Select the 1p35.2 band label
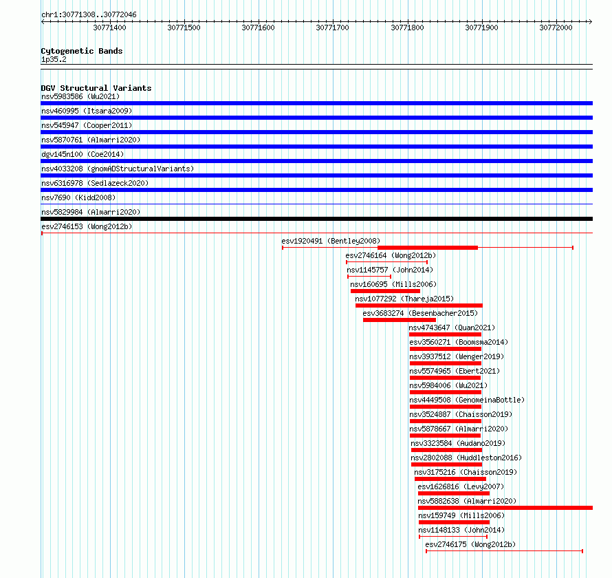 (x=54, y=59)
